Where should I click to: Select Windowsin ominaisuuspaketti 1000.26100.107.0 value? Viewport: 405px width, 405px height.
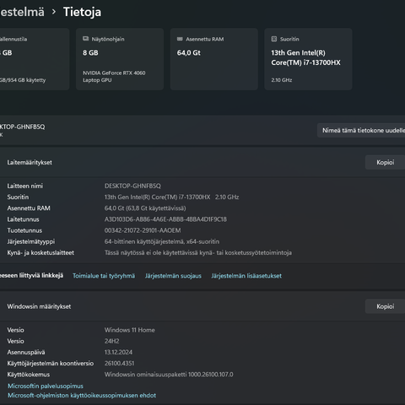169,375
